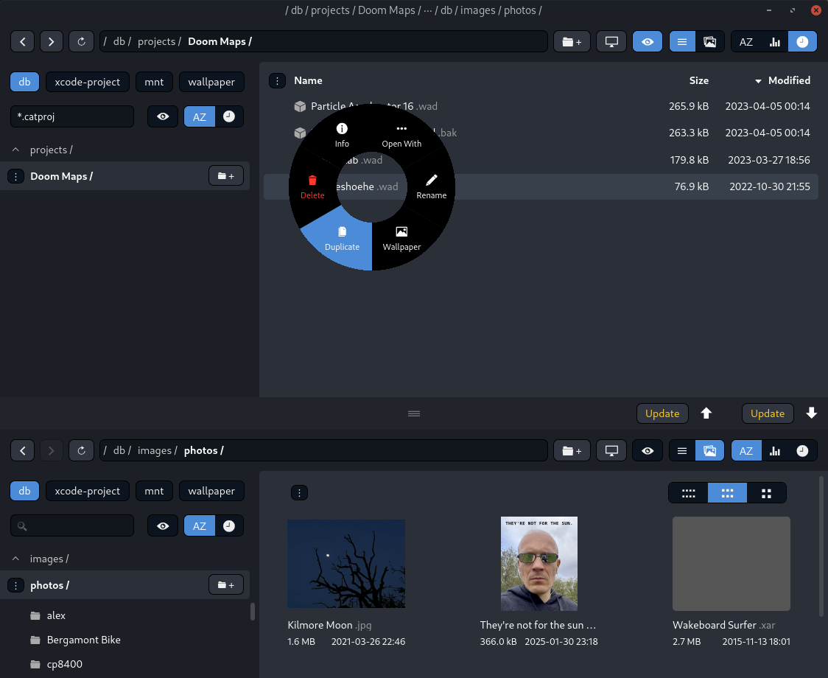Open the dots menu for Doom Maps /

click(x=16, y=177)
